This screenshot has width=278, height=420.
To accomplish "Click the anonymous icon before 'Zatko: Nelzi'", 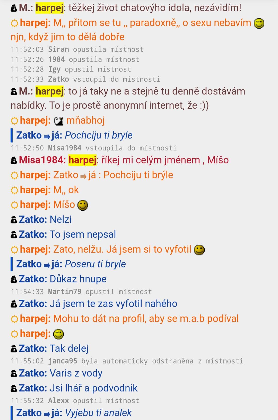I will pos(14,220).
